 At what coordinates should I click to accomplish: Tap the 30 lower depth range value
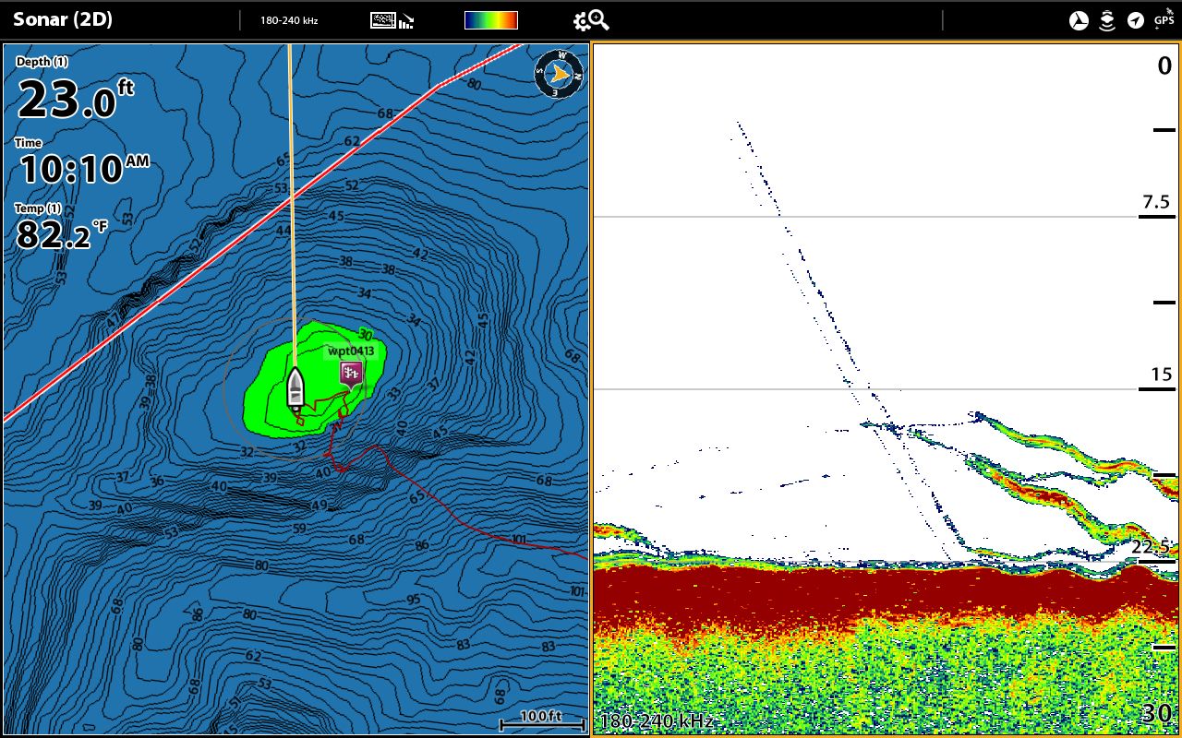coord(1156,713)
